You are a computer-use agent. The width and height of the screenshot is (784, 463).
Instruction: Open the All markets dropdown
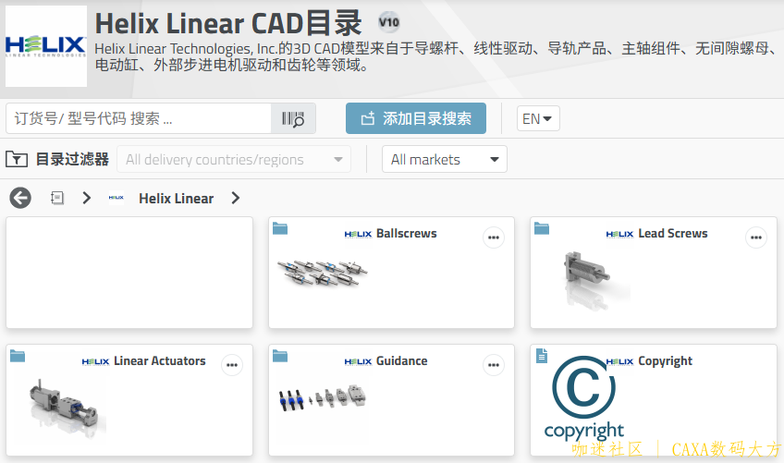(445, 160)
